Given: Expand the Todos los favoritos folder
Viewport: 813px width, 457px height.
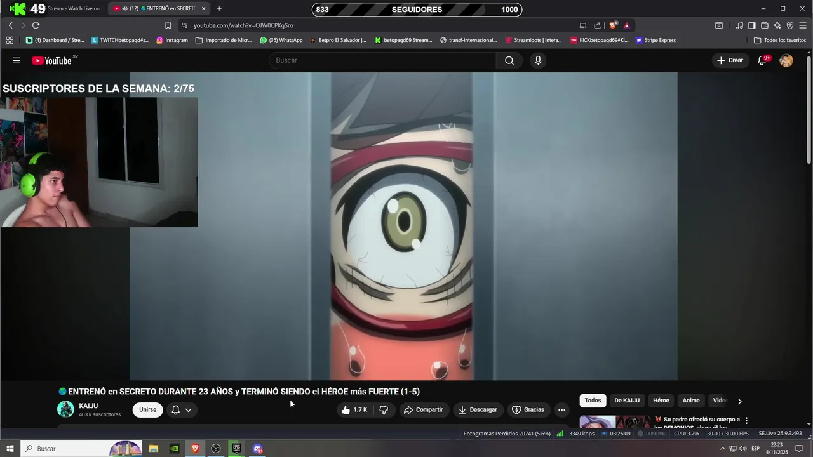Looking at the screenshot, I should pyautogui.click(x=780, y=40).
